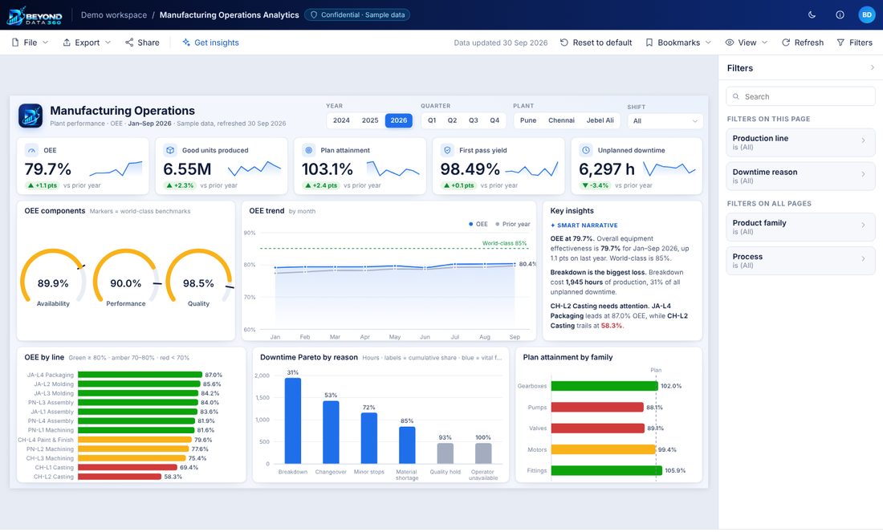The height and width of the screenshot is (532, 883).
Task: Expand the Downtime reason filter
Action: (801, 177)
